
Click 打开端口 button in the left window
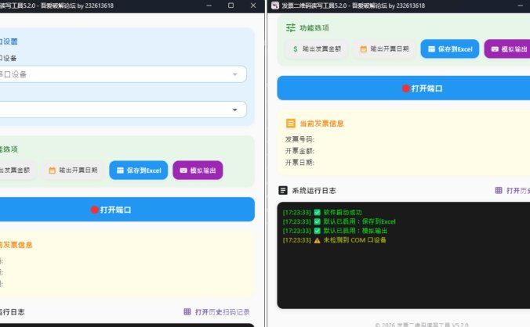127,210
